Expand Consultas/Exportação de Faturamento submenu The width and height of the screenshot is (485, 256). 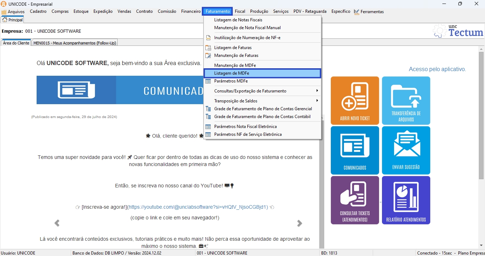click(250, 91)
